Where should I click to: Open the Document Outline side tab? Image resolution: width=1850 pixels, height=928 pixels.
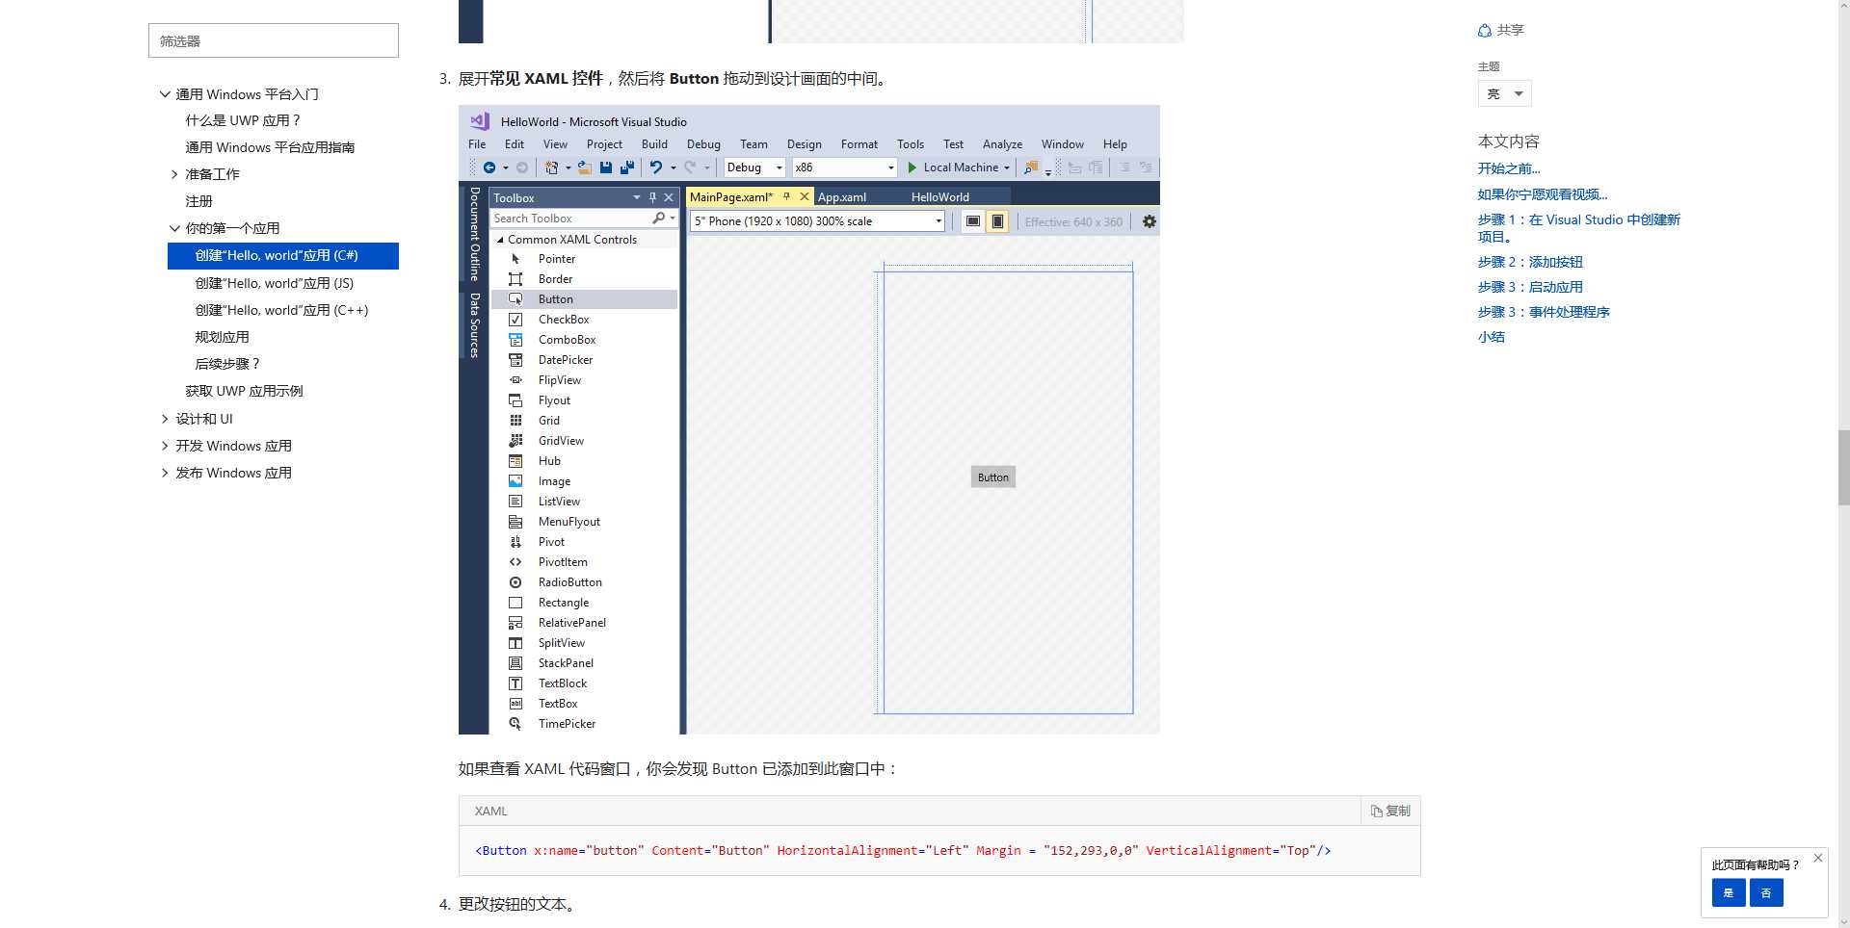pyautogui.click(x=474, y=234)
